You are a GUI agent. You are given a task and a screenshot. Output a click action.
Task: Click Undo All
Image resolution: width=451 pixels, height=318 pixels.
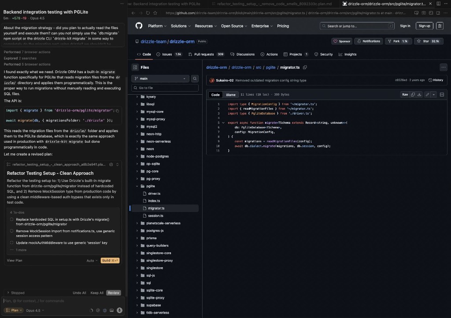79,293
